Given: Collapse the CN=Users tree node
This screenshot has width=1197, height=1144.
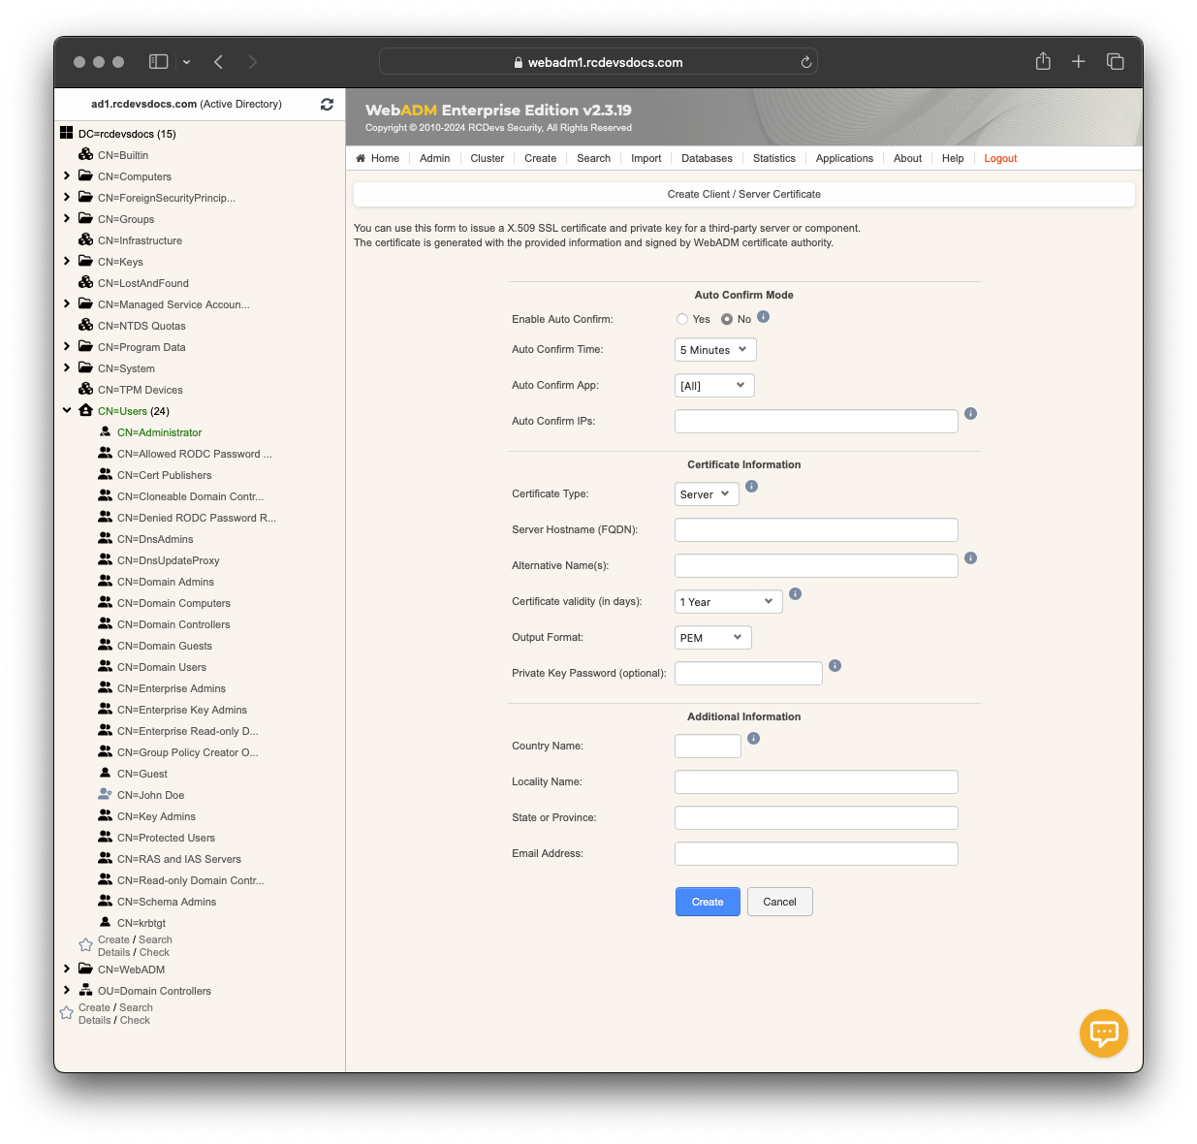Looking at the screenshot, I should (66, 410).
